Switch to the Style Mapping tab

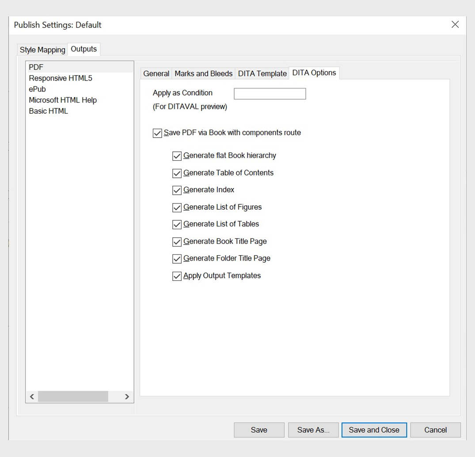[x=42, y=50]
